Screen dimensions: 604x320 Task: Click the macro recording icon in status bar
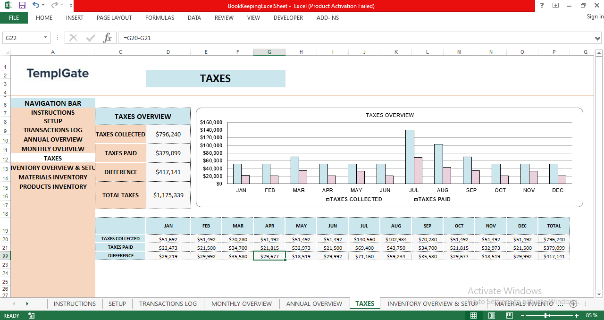(32, 315)
